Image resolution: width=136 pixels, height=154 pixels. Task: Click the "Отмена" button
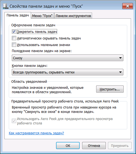[x=94, y=146]
